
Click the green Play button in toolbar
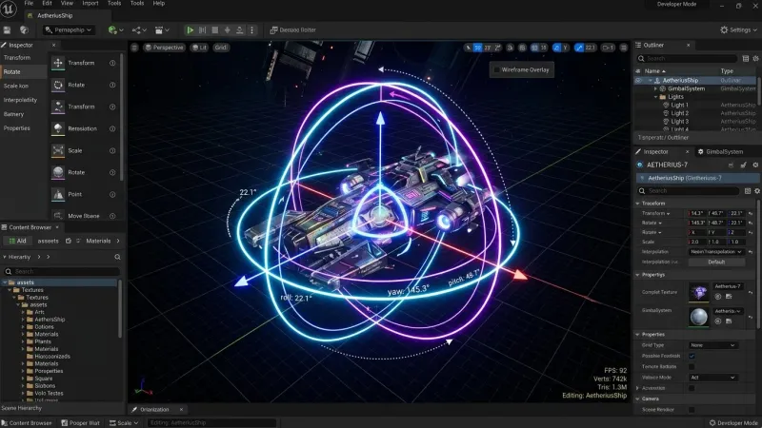(190, 30)
